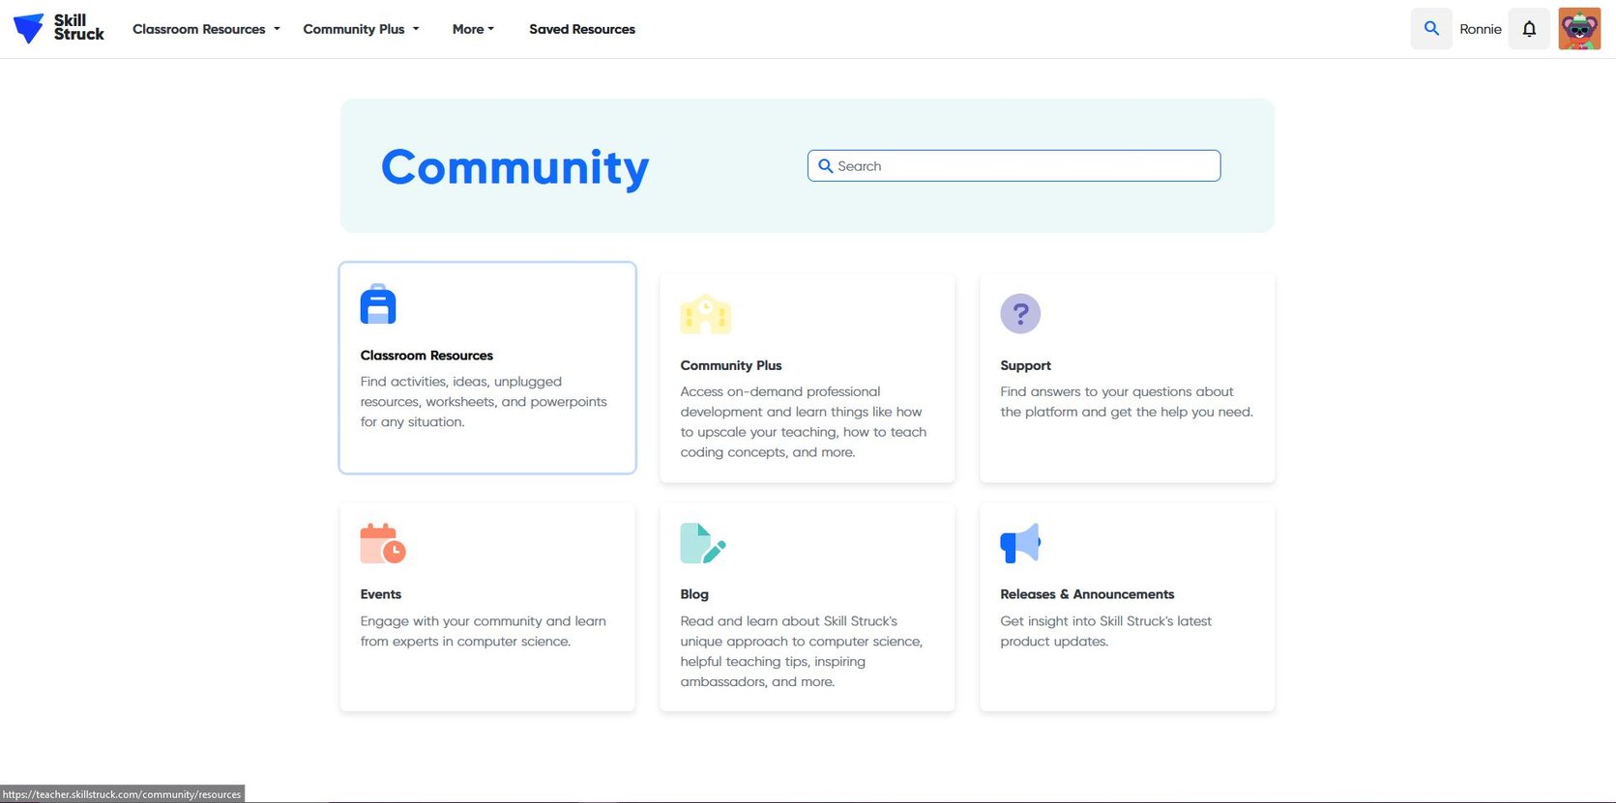Click the user avatar picture
The height and width of the screenshot is (803, 1616).
coord(1579,29)
